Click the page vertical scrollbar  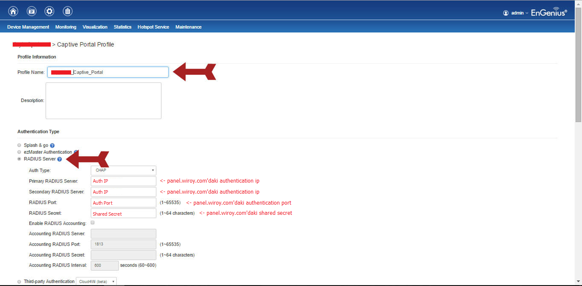[x=578, y=64]
